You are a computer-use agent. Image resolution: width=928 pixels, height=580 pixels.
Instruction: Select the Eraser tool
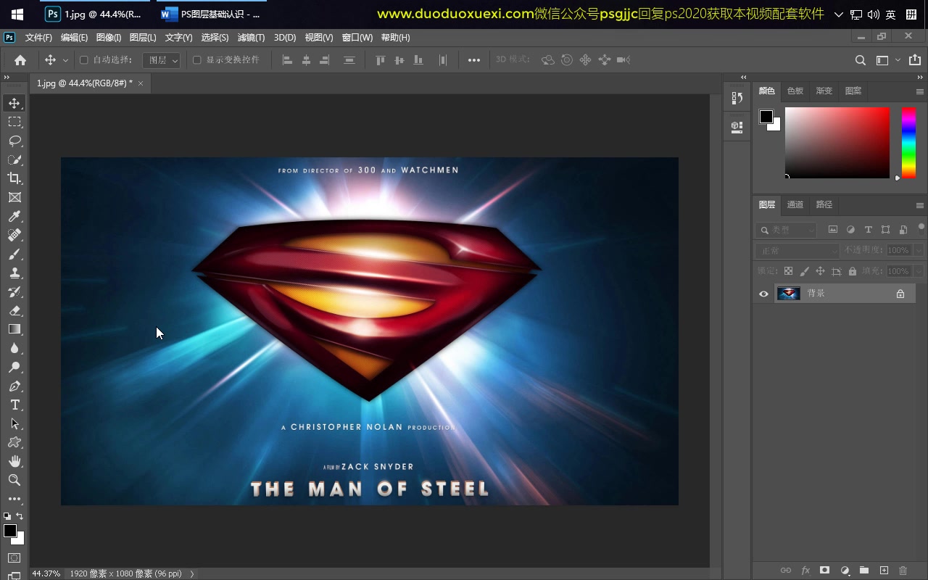(14, 310)
